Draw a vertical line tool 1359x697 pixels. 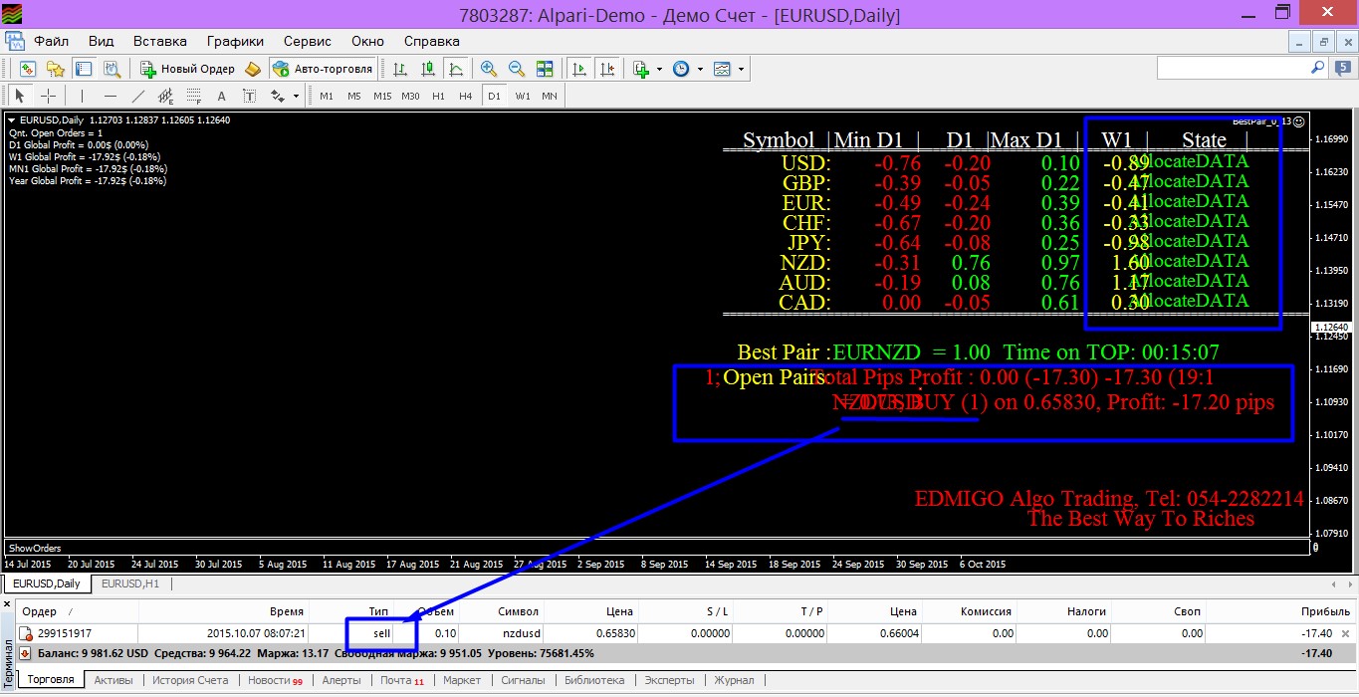[82, 96]
